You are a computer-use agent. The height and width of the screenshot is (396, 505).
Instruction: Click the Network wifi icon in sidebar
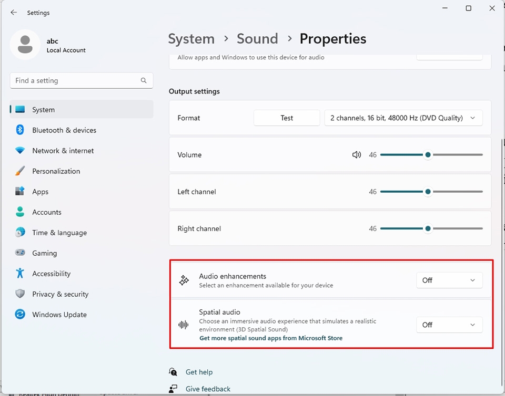[x=20, y=150]
